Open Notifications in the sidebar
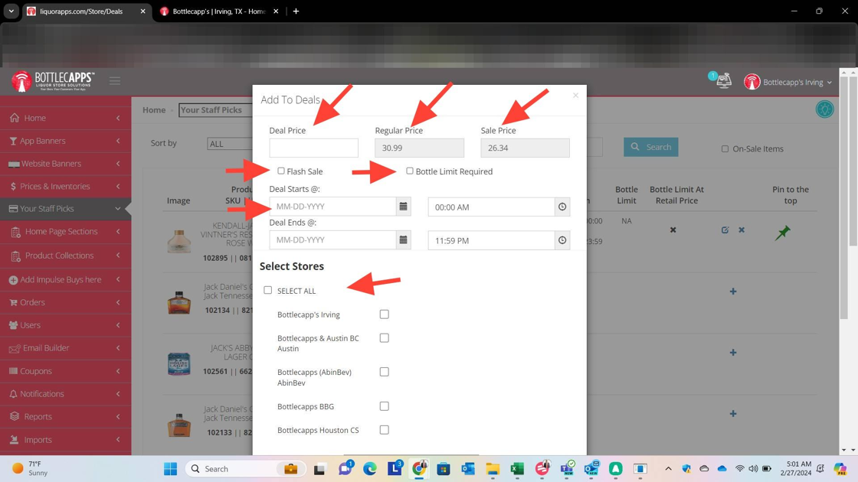The height and width of the screenshot is (482, 858). point(66,394)
